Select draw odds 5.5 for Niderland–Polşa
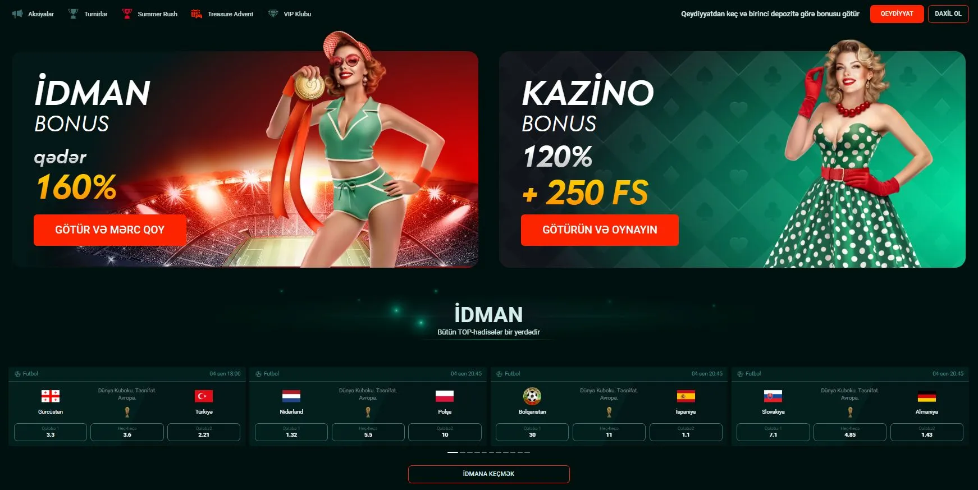The width and height of the screenshot is (978, 490). click(x=368, y=432)
